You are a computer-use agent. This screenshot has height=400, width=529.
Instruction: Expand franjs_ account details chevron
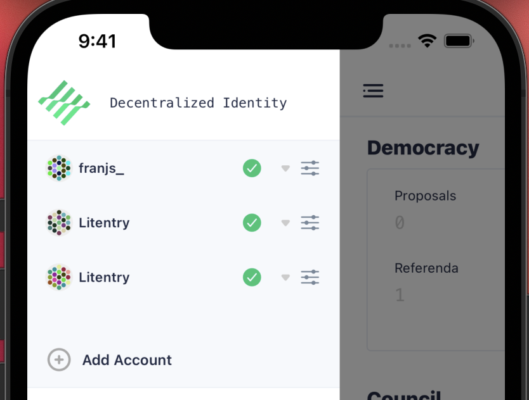[x=285, y=168]
